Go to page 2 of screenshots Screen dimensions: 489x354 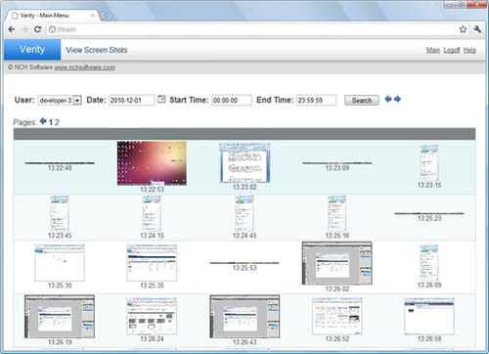click(57, 122)
